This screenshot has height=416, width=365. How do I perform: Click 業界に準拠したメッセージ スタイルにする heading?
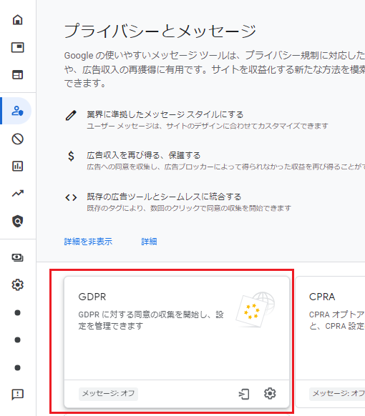point(165,114)
